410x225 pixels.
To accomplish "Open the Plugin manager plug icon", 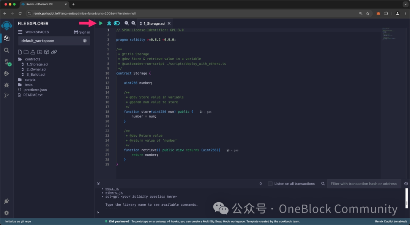I will (6, 201).
